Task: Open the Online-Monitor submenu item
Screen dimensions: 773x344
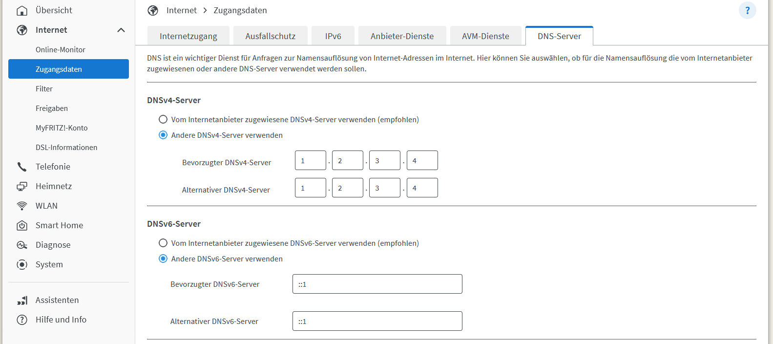Action: pyautogui.click(x=61, y=49)
